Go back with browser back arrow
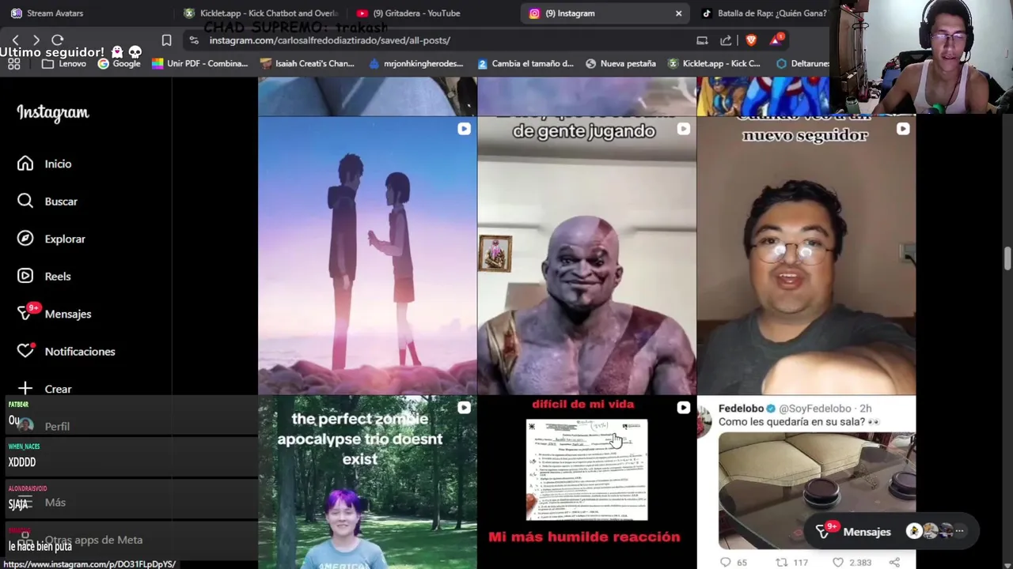Image resolution: width=1013 pixels, height=569 pixels. (15, 40)
